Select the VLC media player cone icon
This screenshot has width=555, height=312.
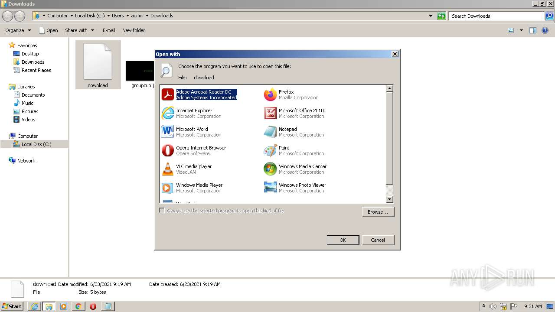click(x=168, y=169)
